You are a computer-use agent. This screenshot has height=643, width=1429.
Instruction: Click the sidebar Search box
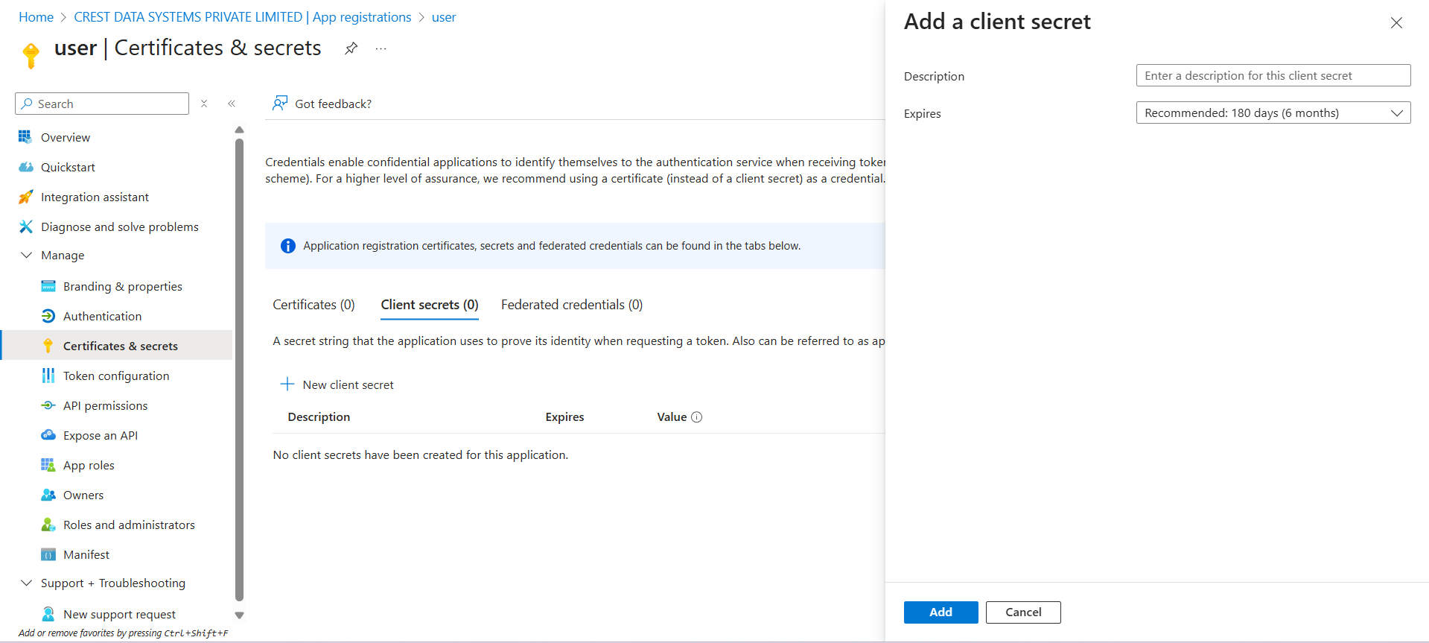coord(102,104)
